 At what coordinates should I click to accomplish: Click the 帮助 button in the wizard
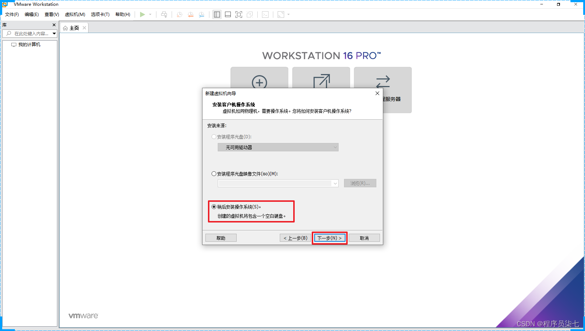[x=221, y=238]
